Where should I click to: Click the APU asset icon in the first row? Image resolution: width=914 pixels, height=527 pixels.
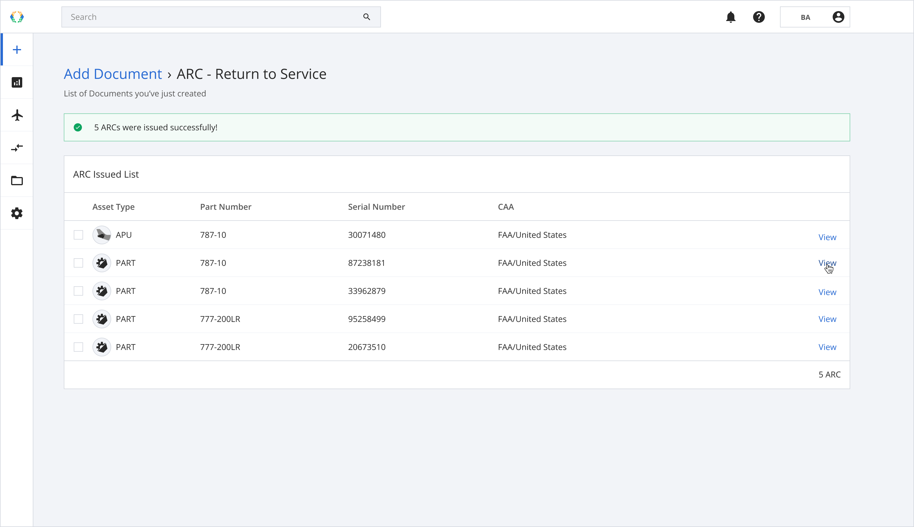pos(102,235)
